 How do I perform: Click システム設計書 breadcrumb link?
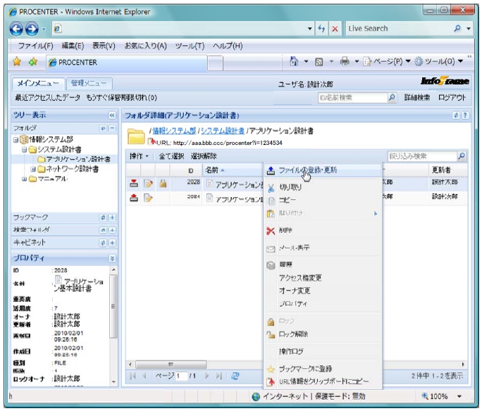223,131
